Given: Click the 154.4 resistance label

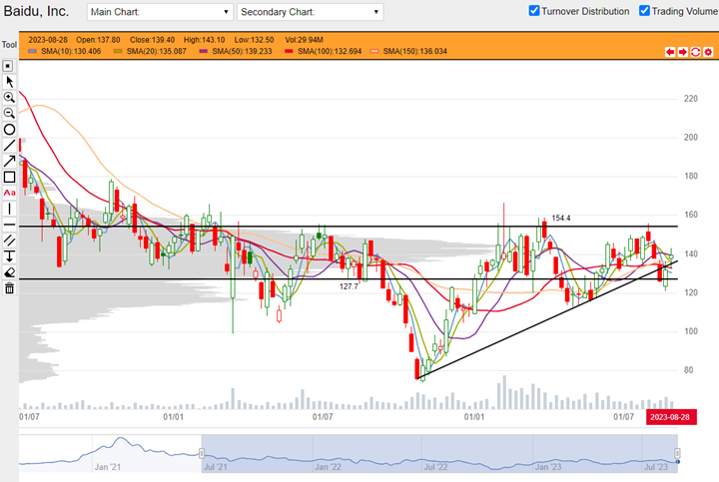Looking at the screenshot, I should (x=561, y=219).
